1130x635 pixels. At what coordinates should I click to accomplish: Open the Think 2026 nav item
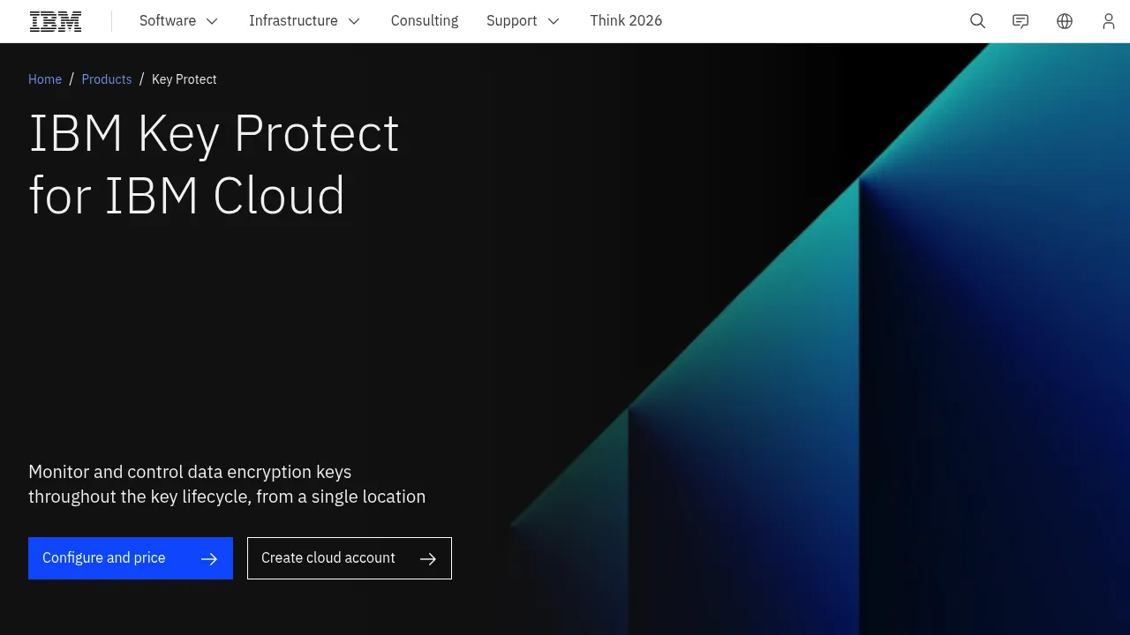[626, 21]
